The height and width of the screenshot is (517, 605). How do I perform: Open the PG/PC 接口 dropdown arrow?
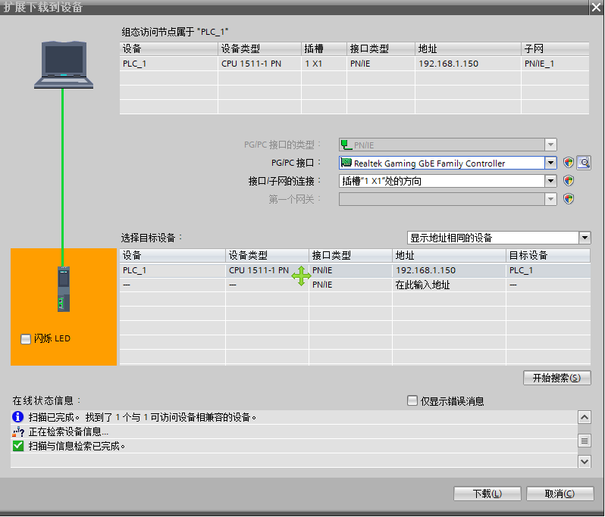pos(550,163)
